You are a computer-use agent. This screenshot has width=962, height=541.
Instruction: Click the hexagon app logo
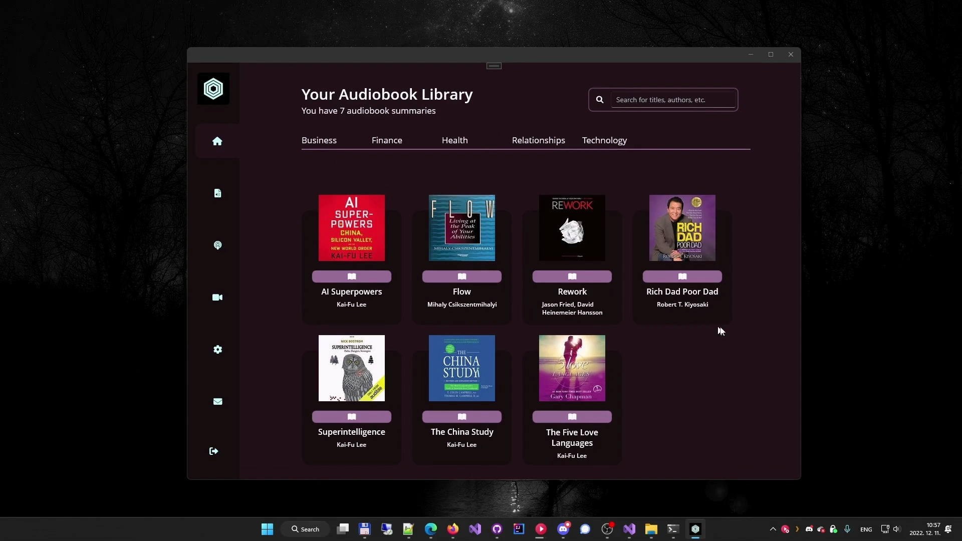pos(213,89)
